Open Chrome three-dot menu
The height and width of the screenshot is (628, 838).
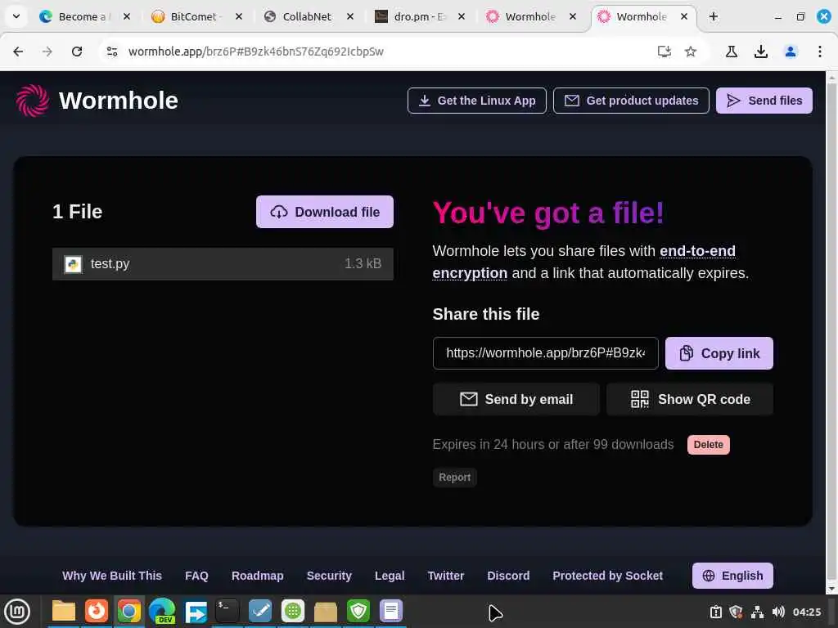coord(819,52)
